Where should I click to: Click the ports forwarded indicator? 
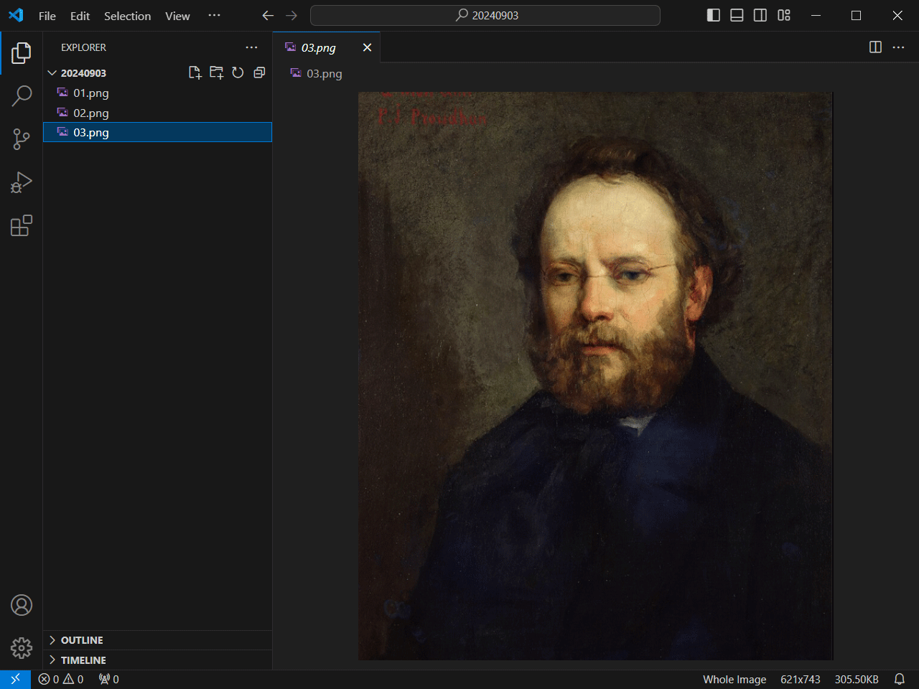[x=108, y=679]
